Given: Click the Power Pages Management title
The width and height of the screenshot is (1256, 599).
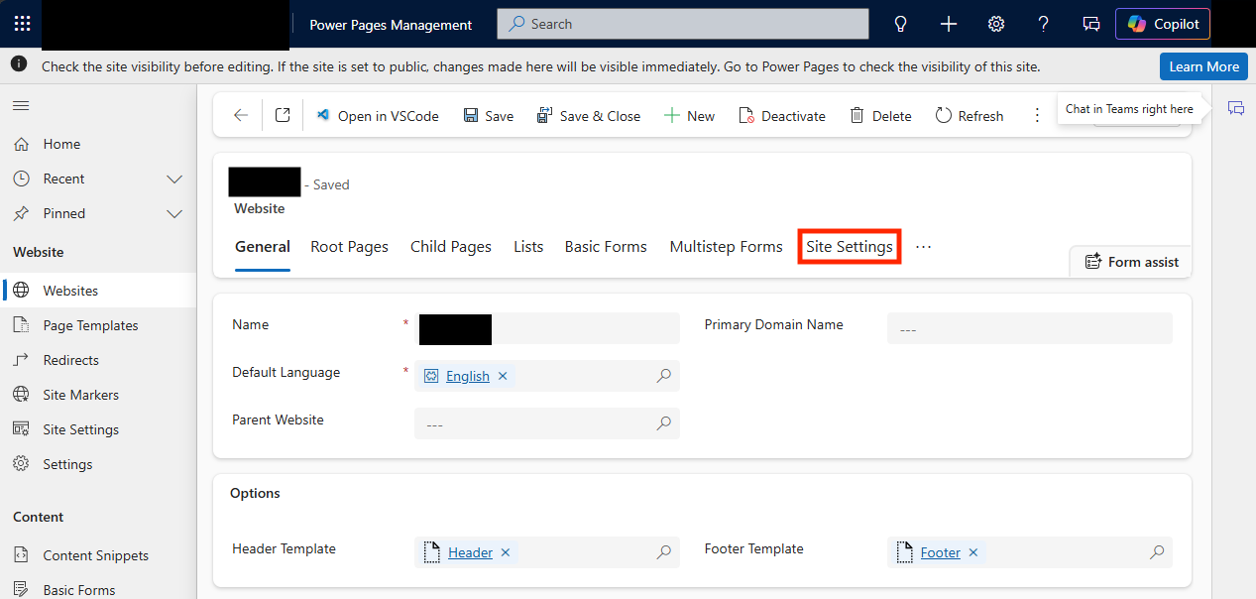Looking at the screenshot, I should point(391,25).
